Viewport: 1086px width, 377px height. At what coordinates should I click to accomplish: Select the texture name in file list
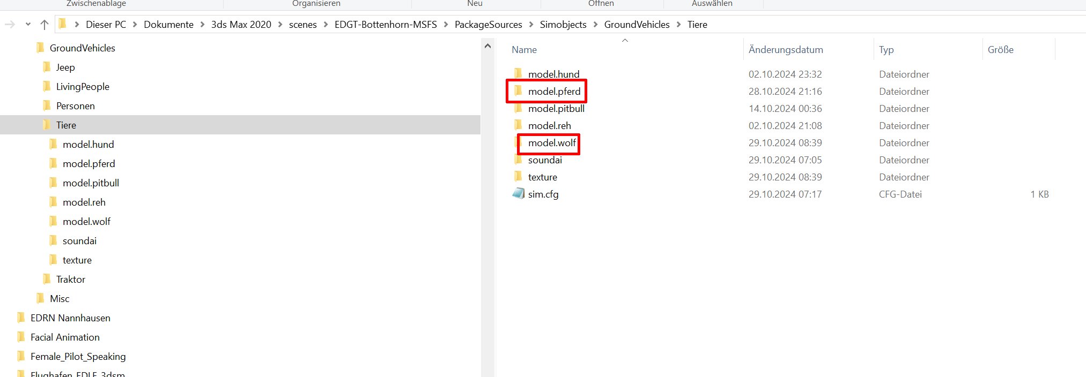tap(542, 177)
